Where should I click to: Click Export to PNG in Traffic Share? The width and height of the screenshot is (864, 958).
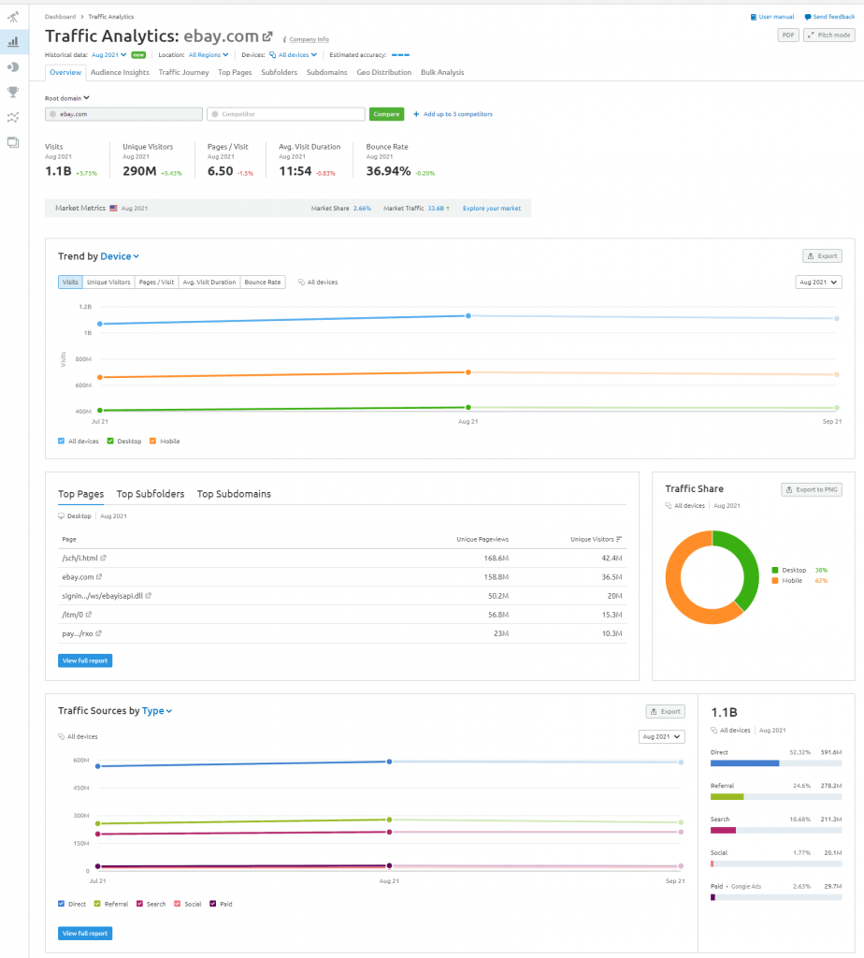click(811, 490)
